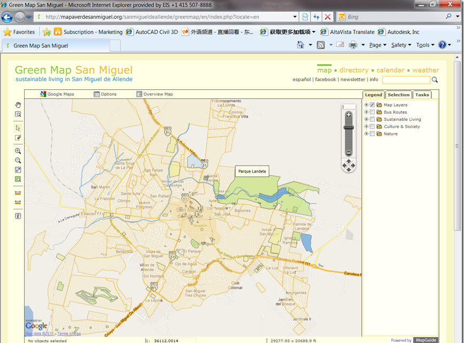Open the browser Tools menu dropdown
This screenshot has height=343, width=464.
click(425, 45)
